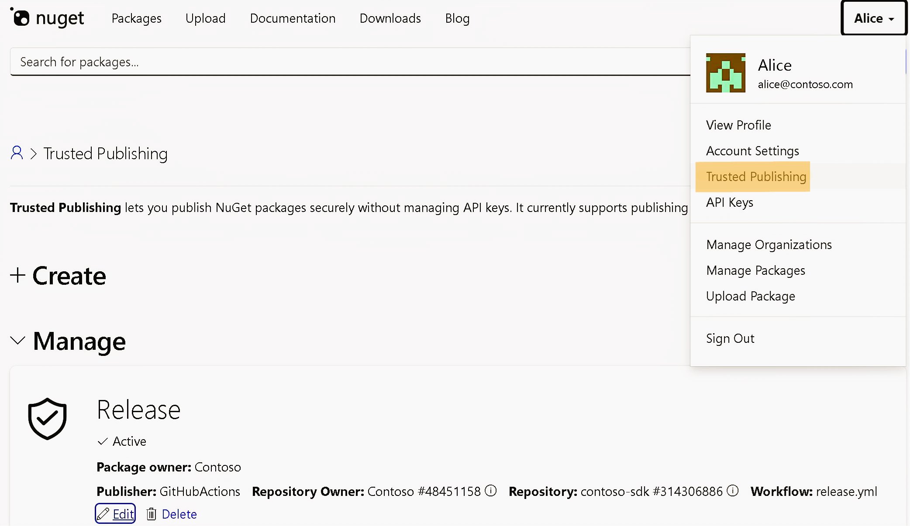Click the Active status checkmark

coord(102,441)
